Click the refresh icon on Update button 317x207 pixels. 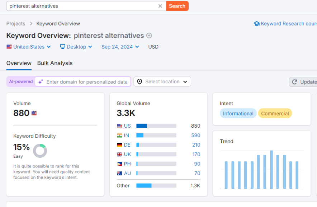[x=294, y=82]
